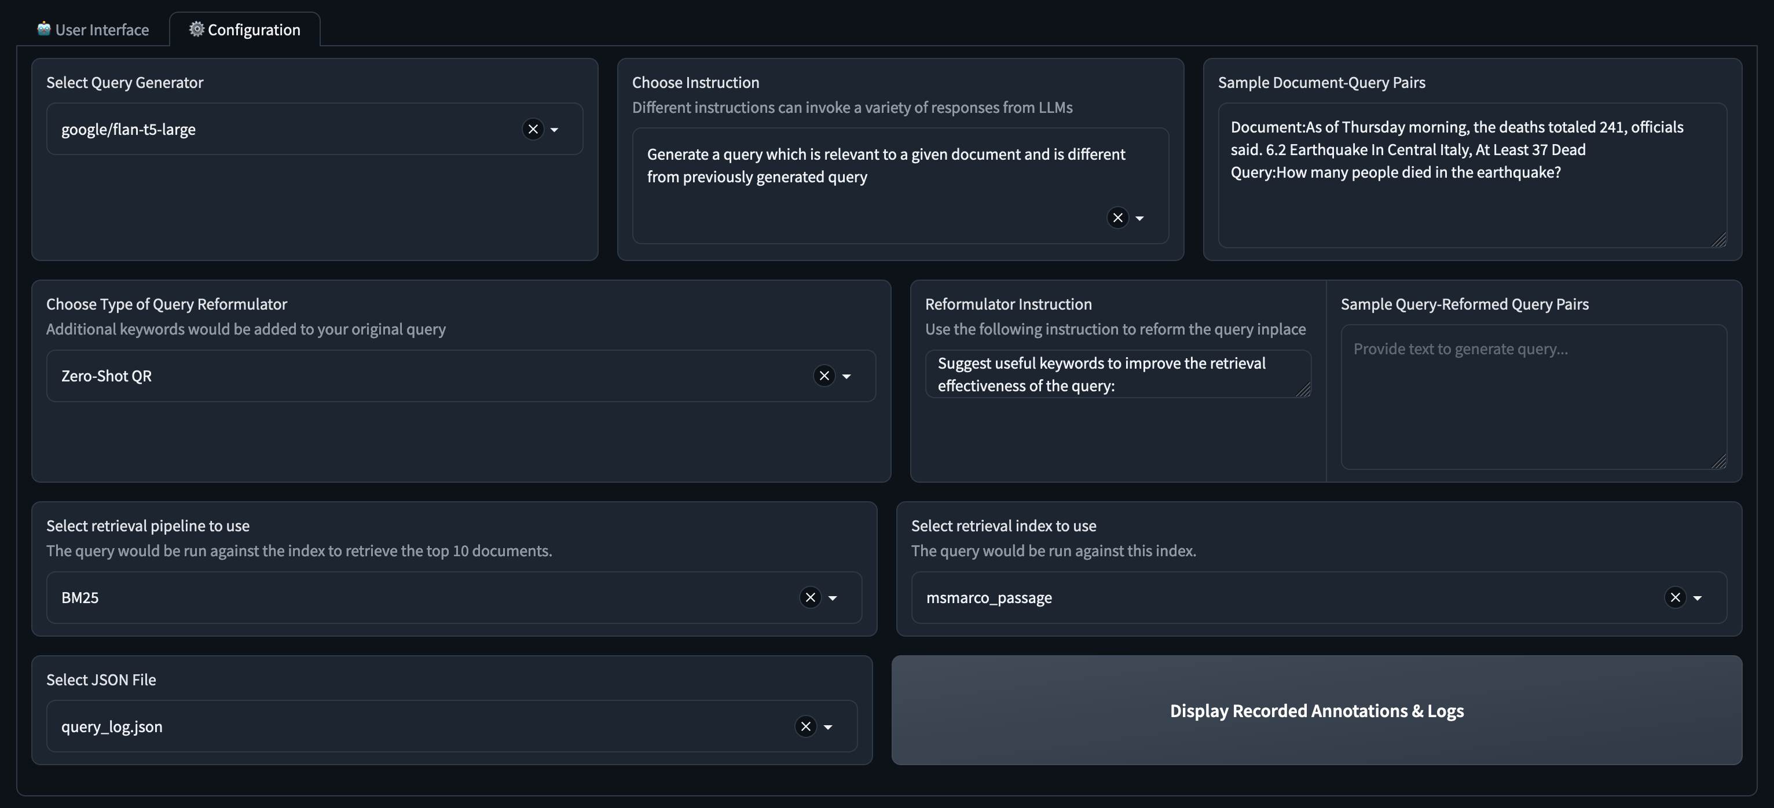
Task: Click the resize handle of Reformulator Instruction textbox
Action: [x=1303, y=390]
